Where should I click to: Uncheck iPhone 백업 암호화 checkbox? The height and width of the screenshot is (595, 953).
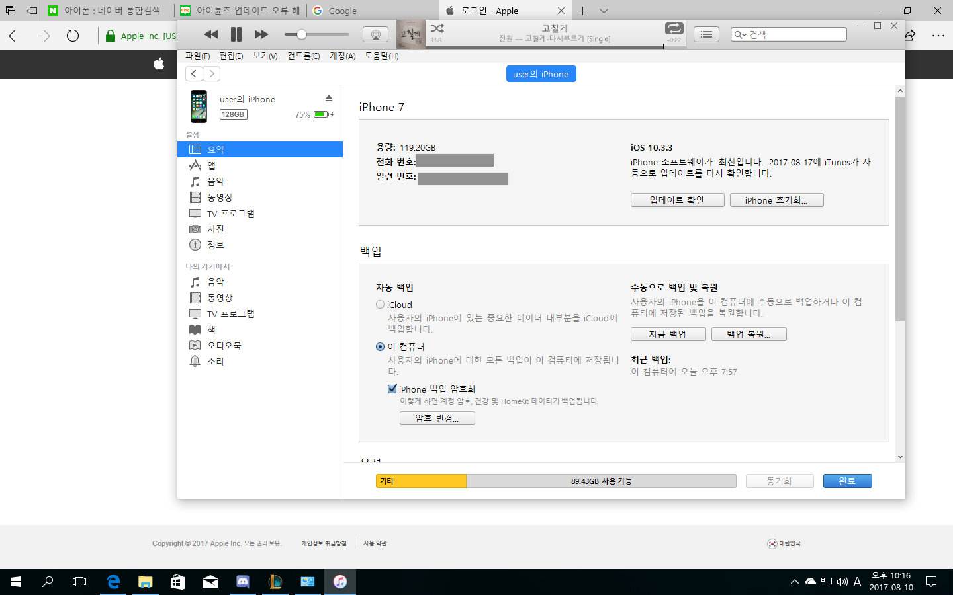pyautogui.click(x=392, y=389)
